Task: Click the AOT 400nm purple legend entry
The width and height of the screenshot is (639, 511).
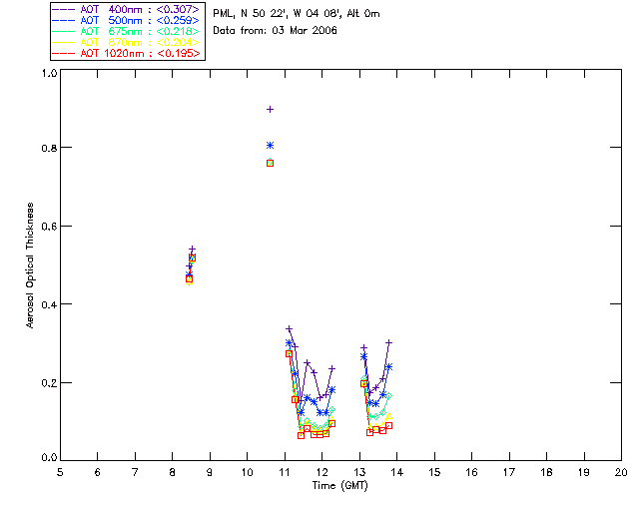Action: pyautogui.click(x=127, y=9)
